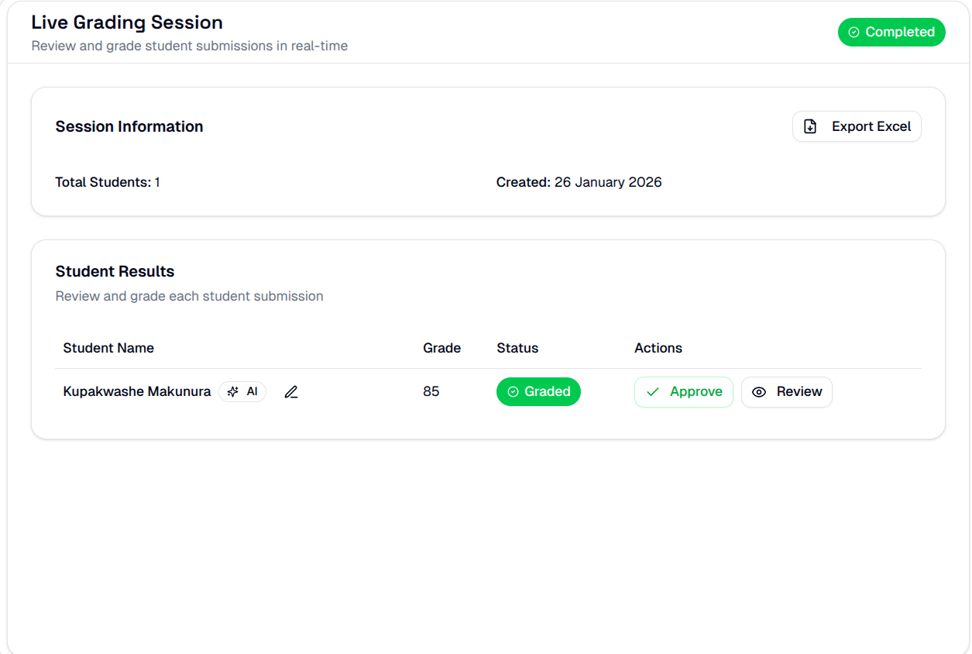Open the pencil edit icon to modify the grade

point(291,391)
